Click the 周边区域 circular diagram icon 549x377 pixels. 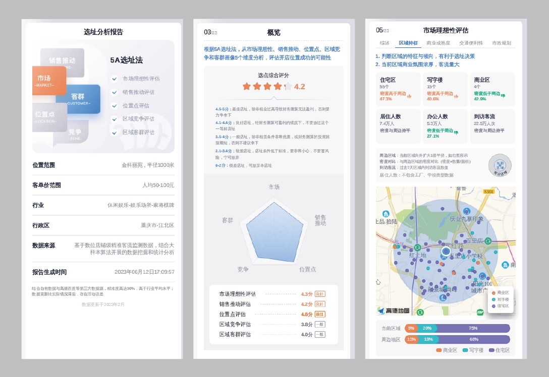500,165
